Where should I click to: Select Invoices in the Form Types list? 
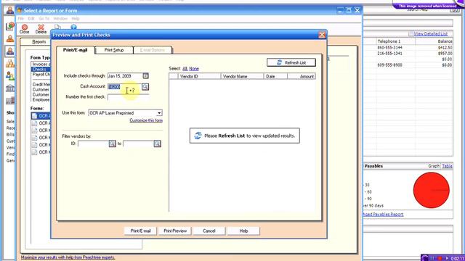point(41,65)
